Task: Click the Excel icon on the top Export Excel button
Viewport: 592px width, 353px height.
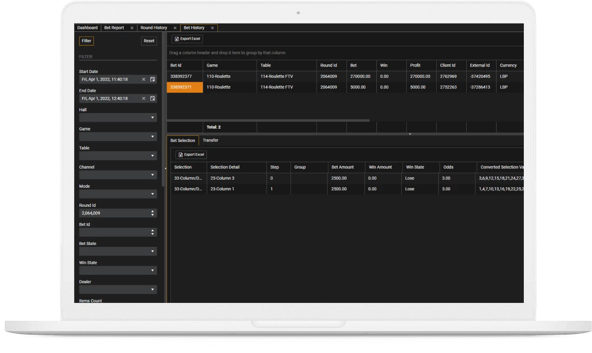Action: [x=177, y=39]
